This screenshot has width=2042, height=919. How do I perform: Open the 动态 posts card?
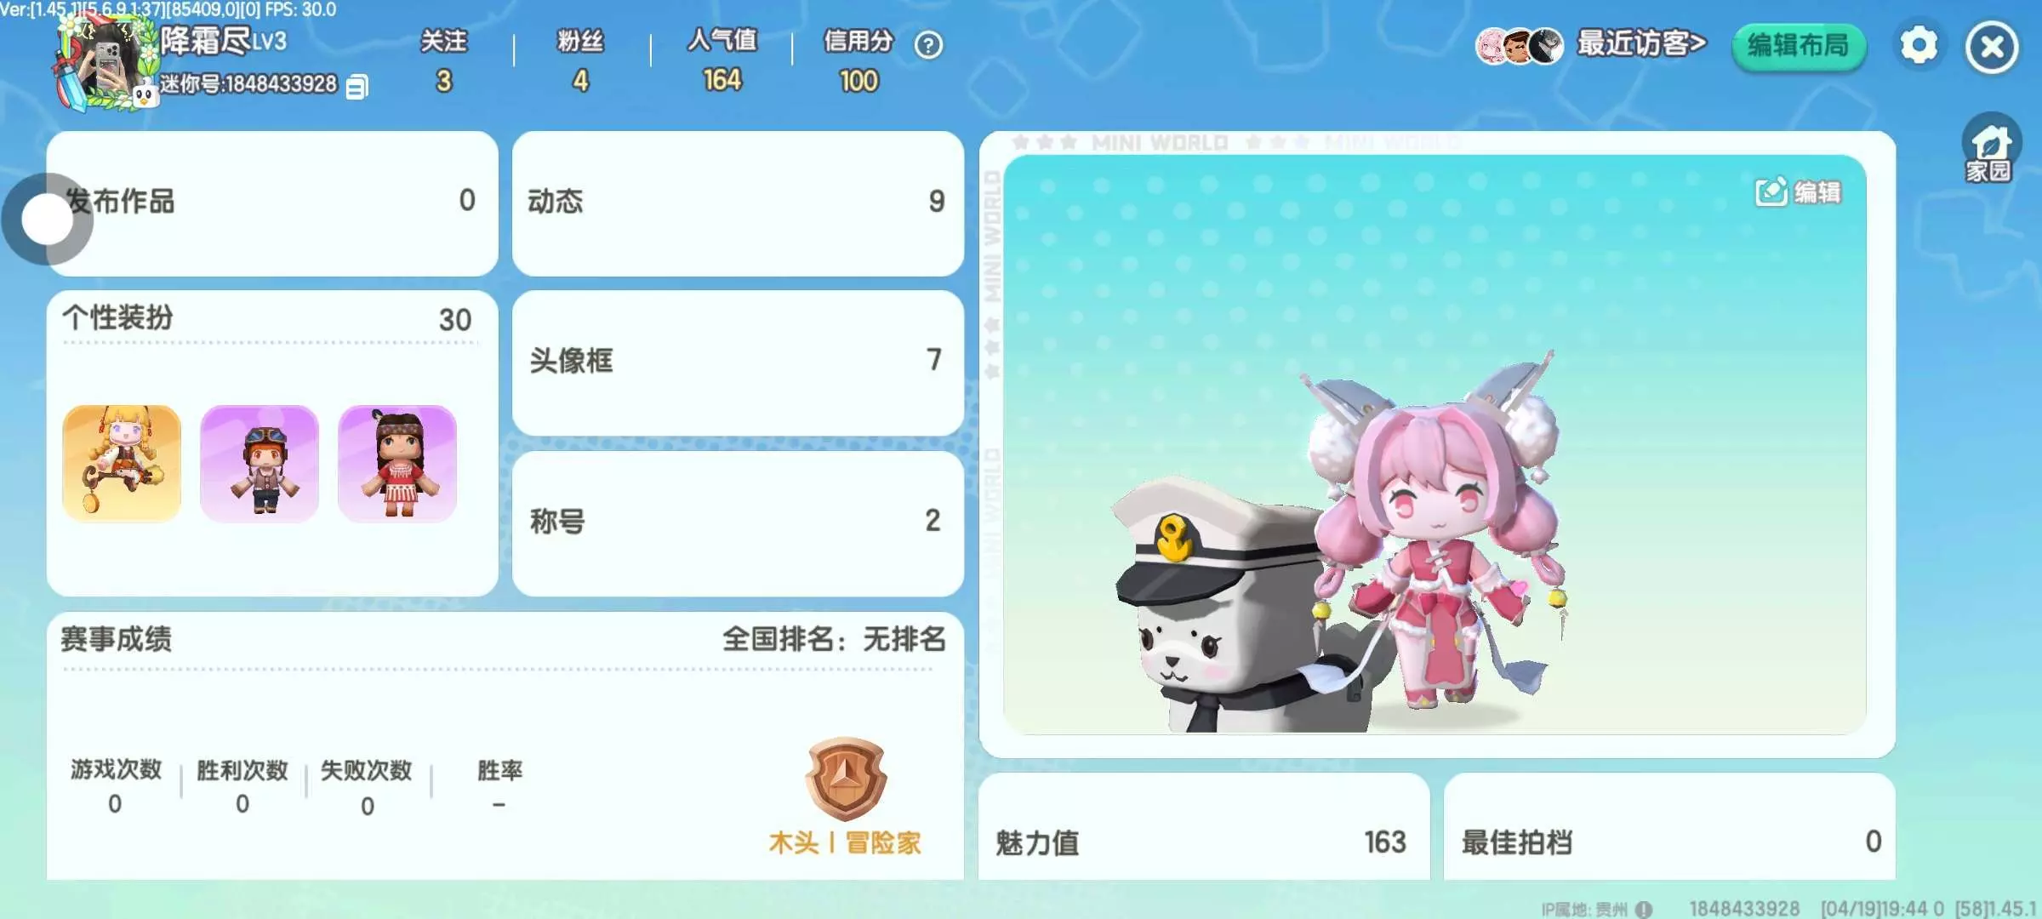(738, 203)
